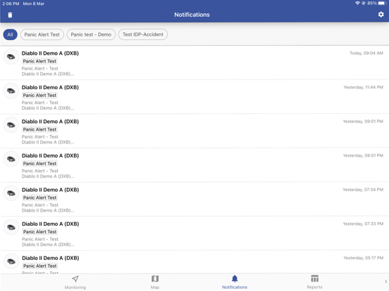Tap the battery indicator in status bar
Screen dimensions: 389x291
tap(382, 4)
